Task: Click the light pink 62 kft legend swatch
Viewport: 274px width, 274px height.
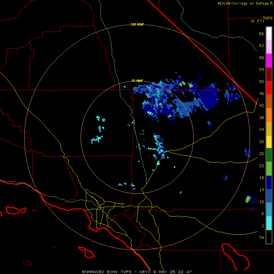Action: (x=269, y=47)
